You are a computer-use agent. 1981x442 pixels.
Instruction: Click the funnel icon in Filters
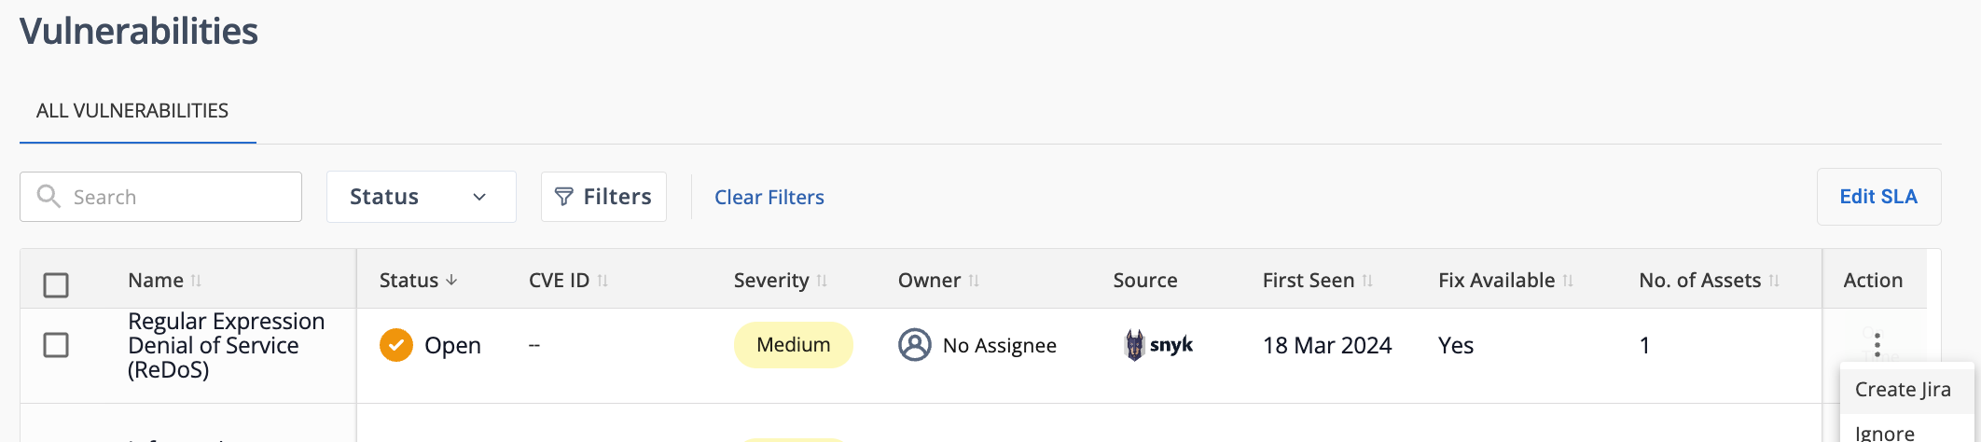tap(563, 197)
